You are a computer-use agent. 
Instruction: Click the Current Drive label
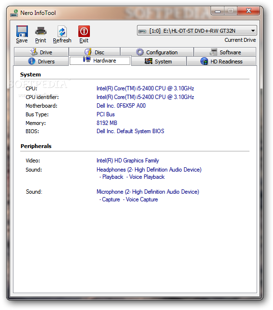point(240,40)
